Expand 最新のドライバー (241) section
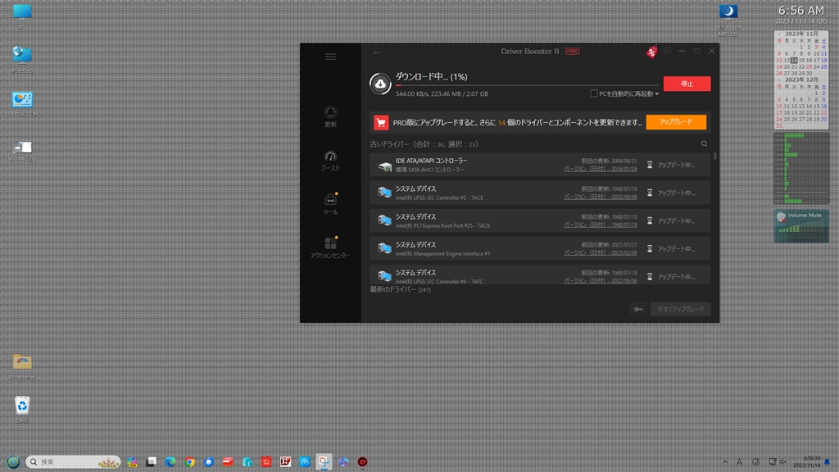Image resolution: width=839 pixels, height=472 pixels. (400, 289)
